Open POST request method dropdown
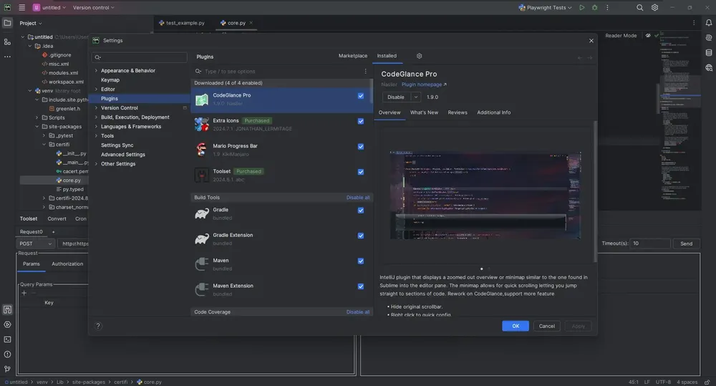The width and height of the screenshot is (716, 386). pyautogui.click(x=35, y=243)
